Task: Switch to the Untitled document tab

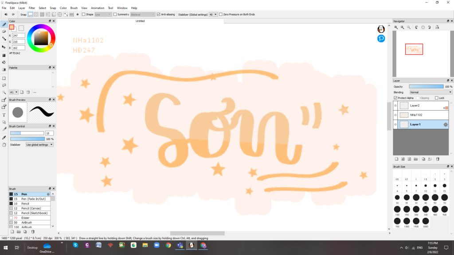Action: pos(140,21)
